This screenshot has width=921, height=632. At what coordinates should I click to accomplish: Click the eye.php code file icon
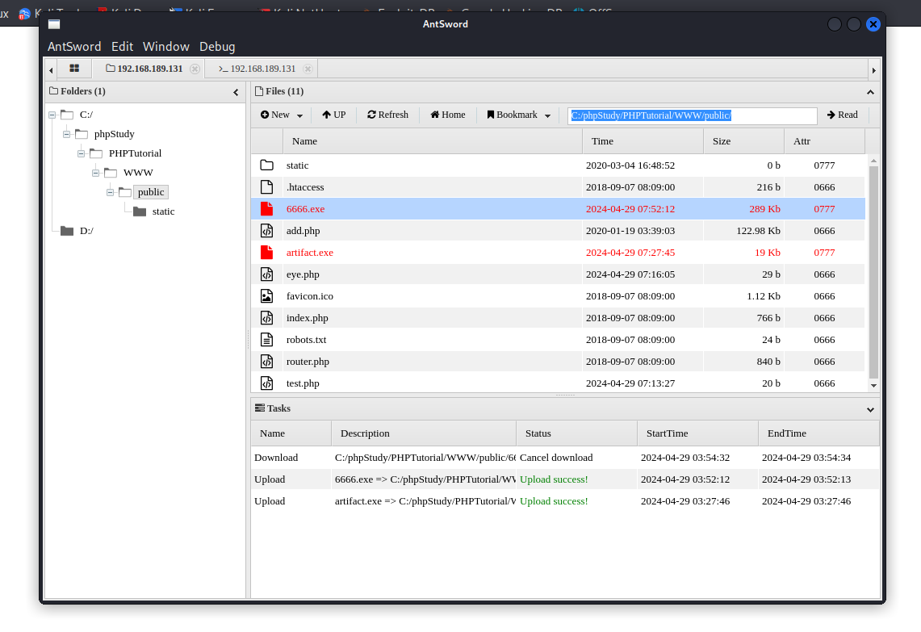pos(266,274)
